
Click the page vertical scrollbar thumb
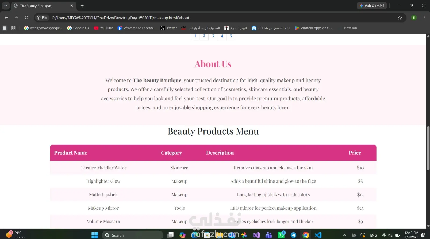(x=428, y=148)
